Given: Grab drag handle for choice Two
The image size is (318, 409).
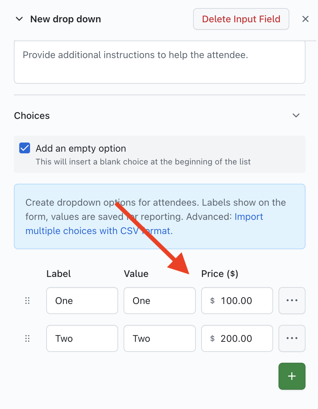Looking at the screenshot, I should tap(28, 338).
